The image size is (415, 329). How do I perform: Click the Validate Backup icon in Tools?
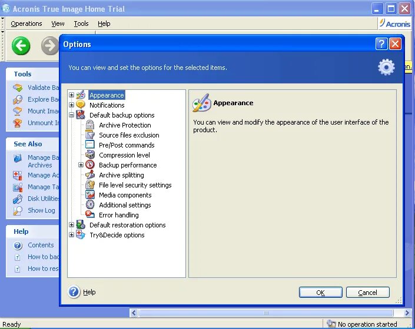(18, 88)
